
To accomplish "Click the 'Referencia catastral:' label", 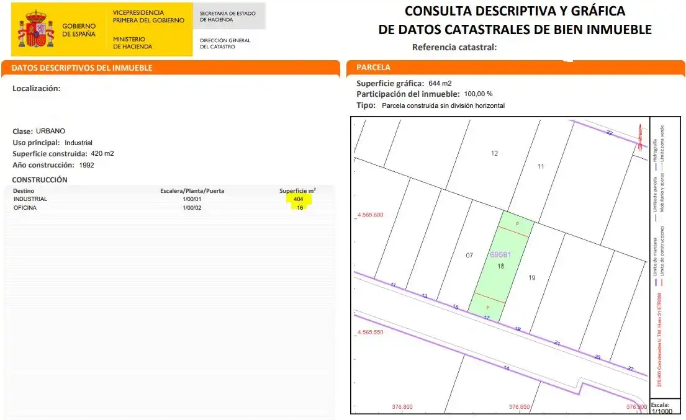I will [454, 47].
